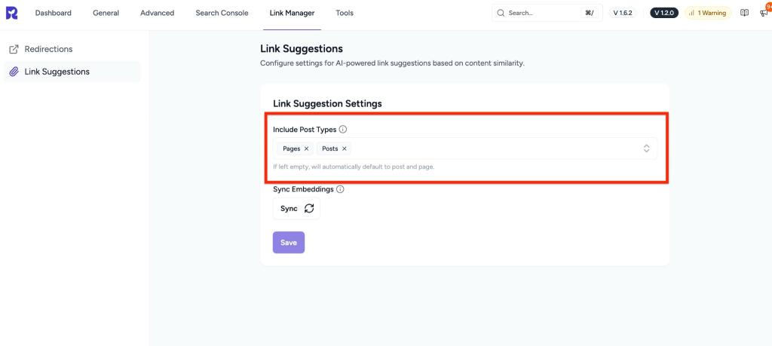Viewport: 772px width, 346px height.
Task: Click the magnifier icon in search box
Action: click(501, 13)
